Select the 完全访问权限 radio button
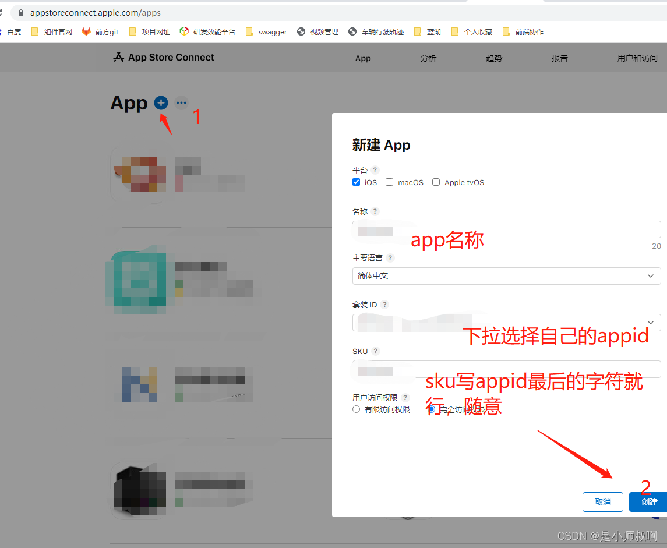667x548 pixels. point(431,409)
